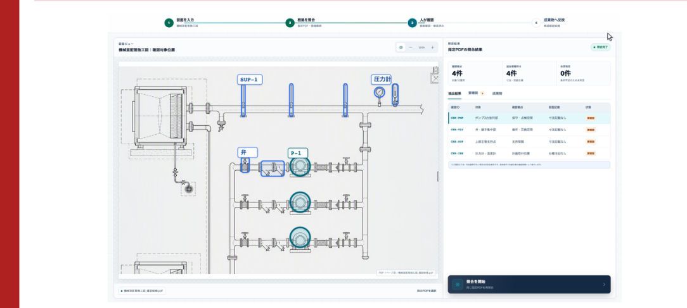Image resolution: width=687 pixels, height=308 pixels.
Task: Click the status badge in CHK-INS row
Action: (591, 154)
